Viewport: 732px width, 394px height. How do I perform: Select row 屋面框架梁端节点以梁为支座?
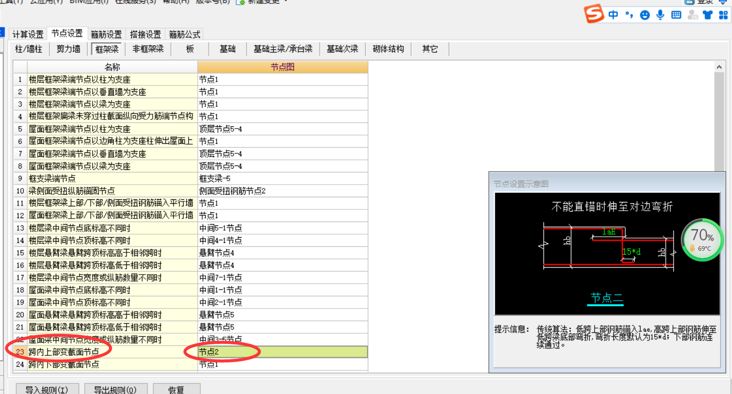(112, 166)
